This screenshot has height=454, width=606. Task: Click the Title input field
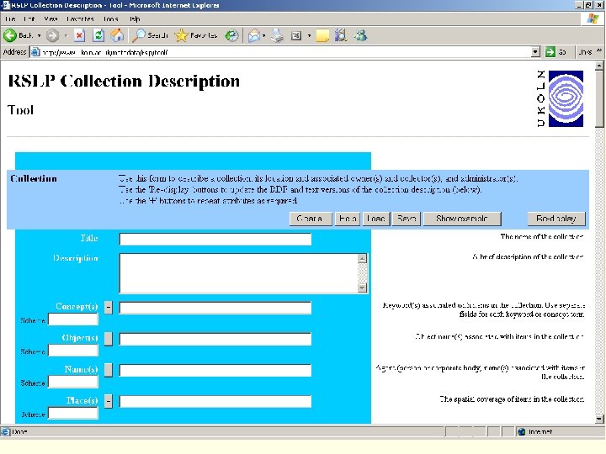click(215, 239)
